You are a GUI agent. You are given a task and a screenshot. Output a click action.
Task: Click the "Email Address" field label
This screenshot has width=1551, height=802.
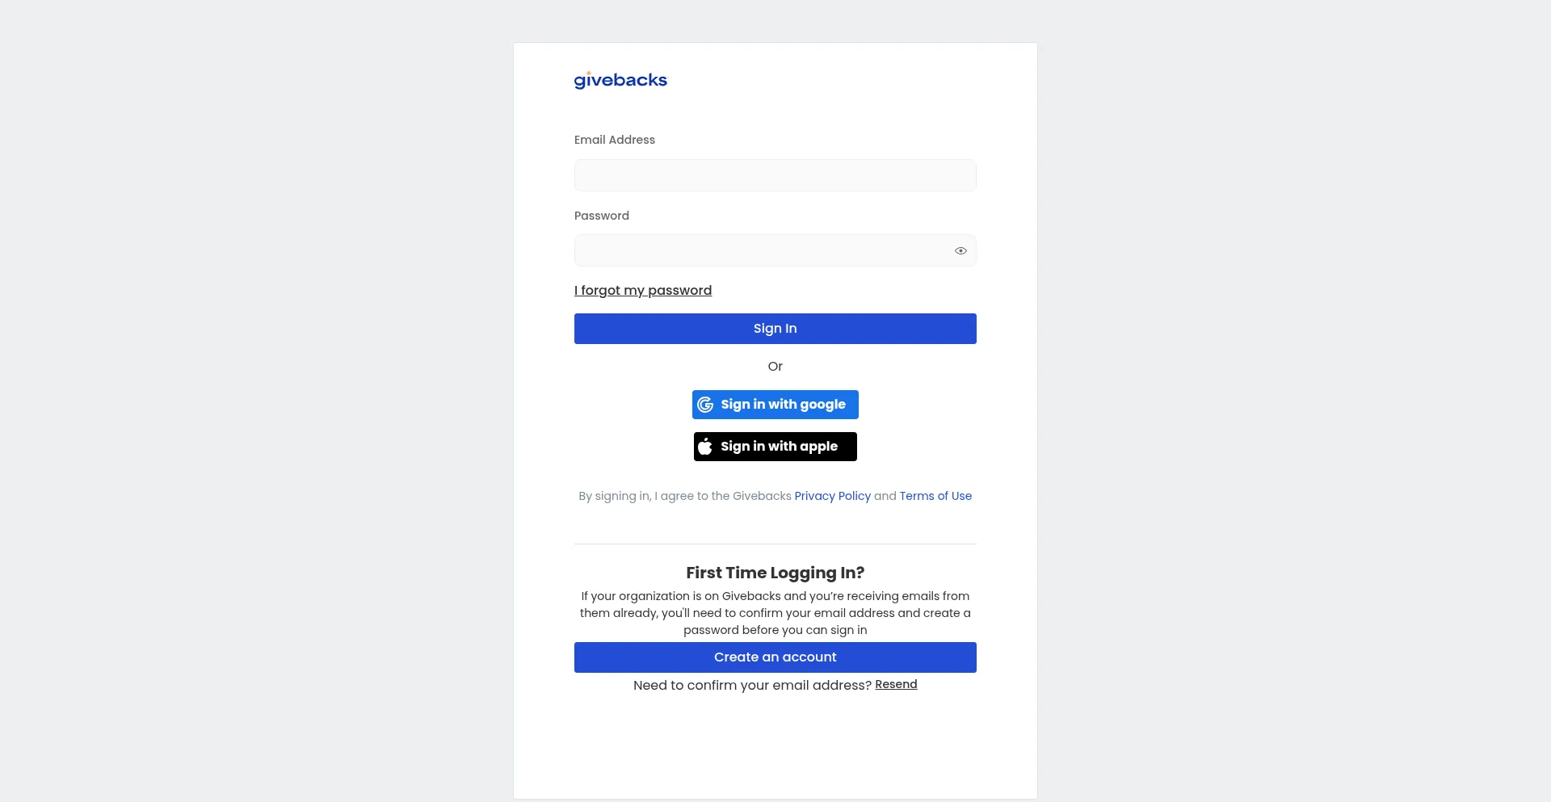point(615,140)
